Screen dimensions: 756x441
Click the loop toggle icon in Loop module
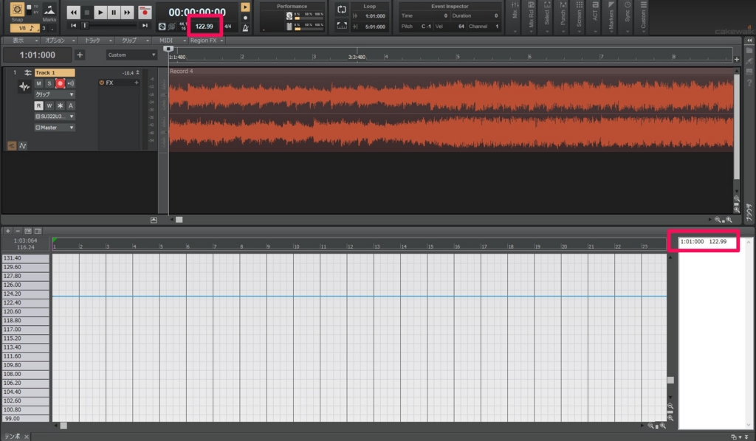point(342,10)
